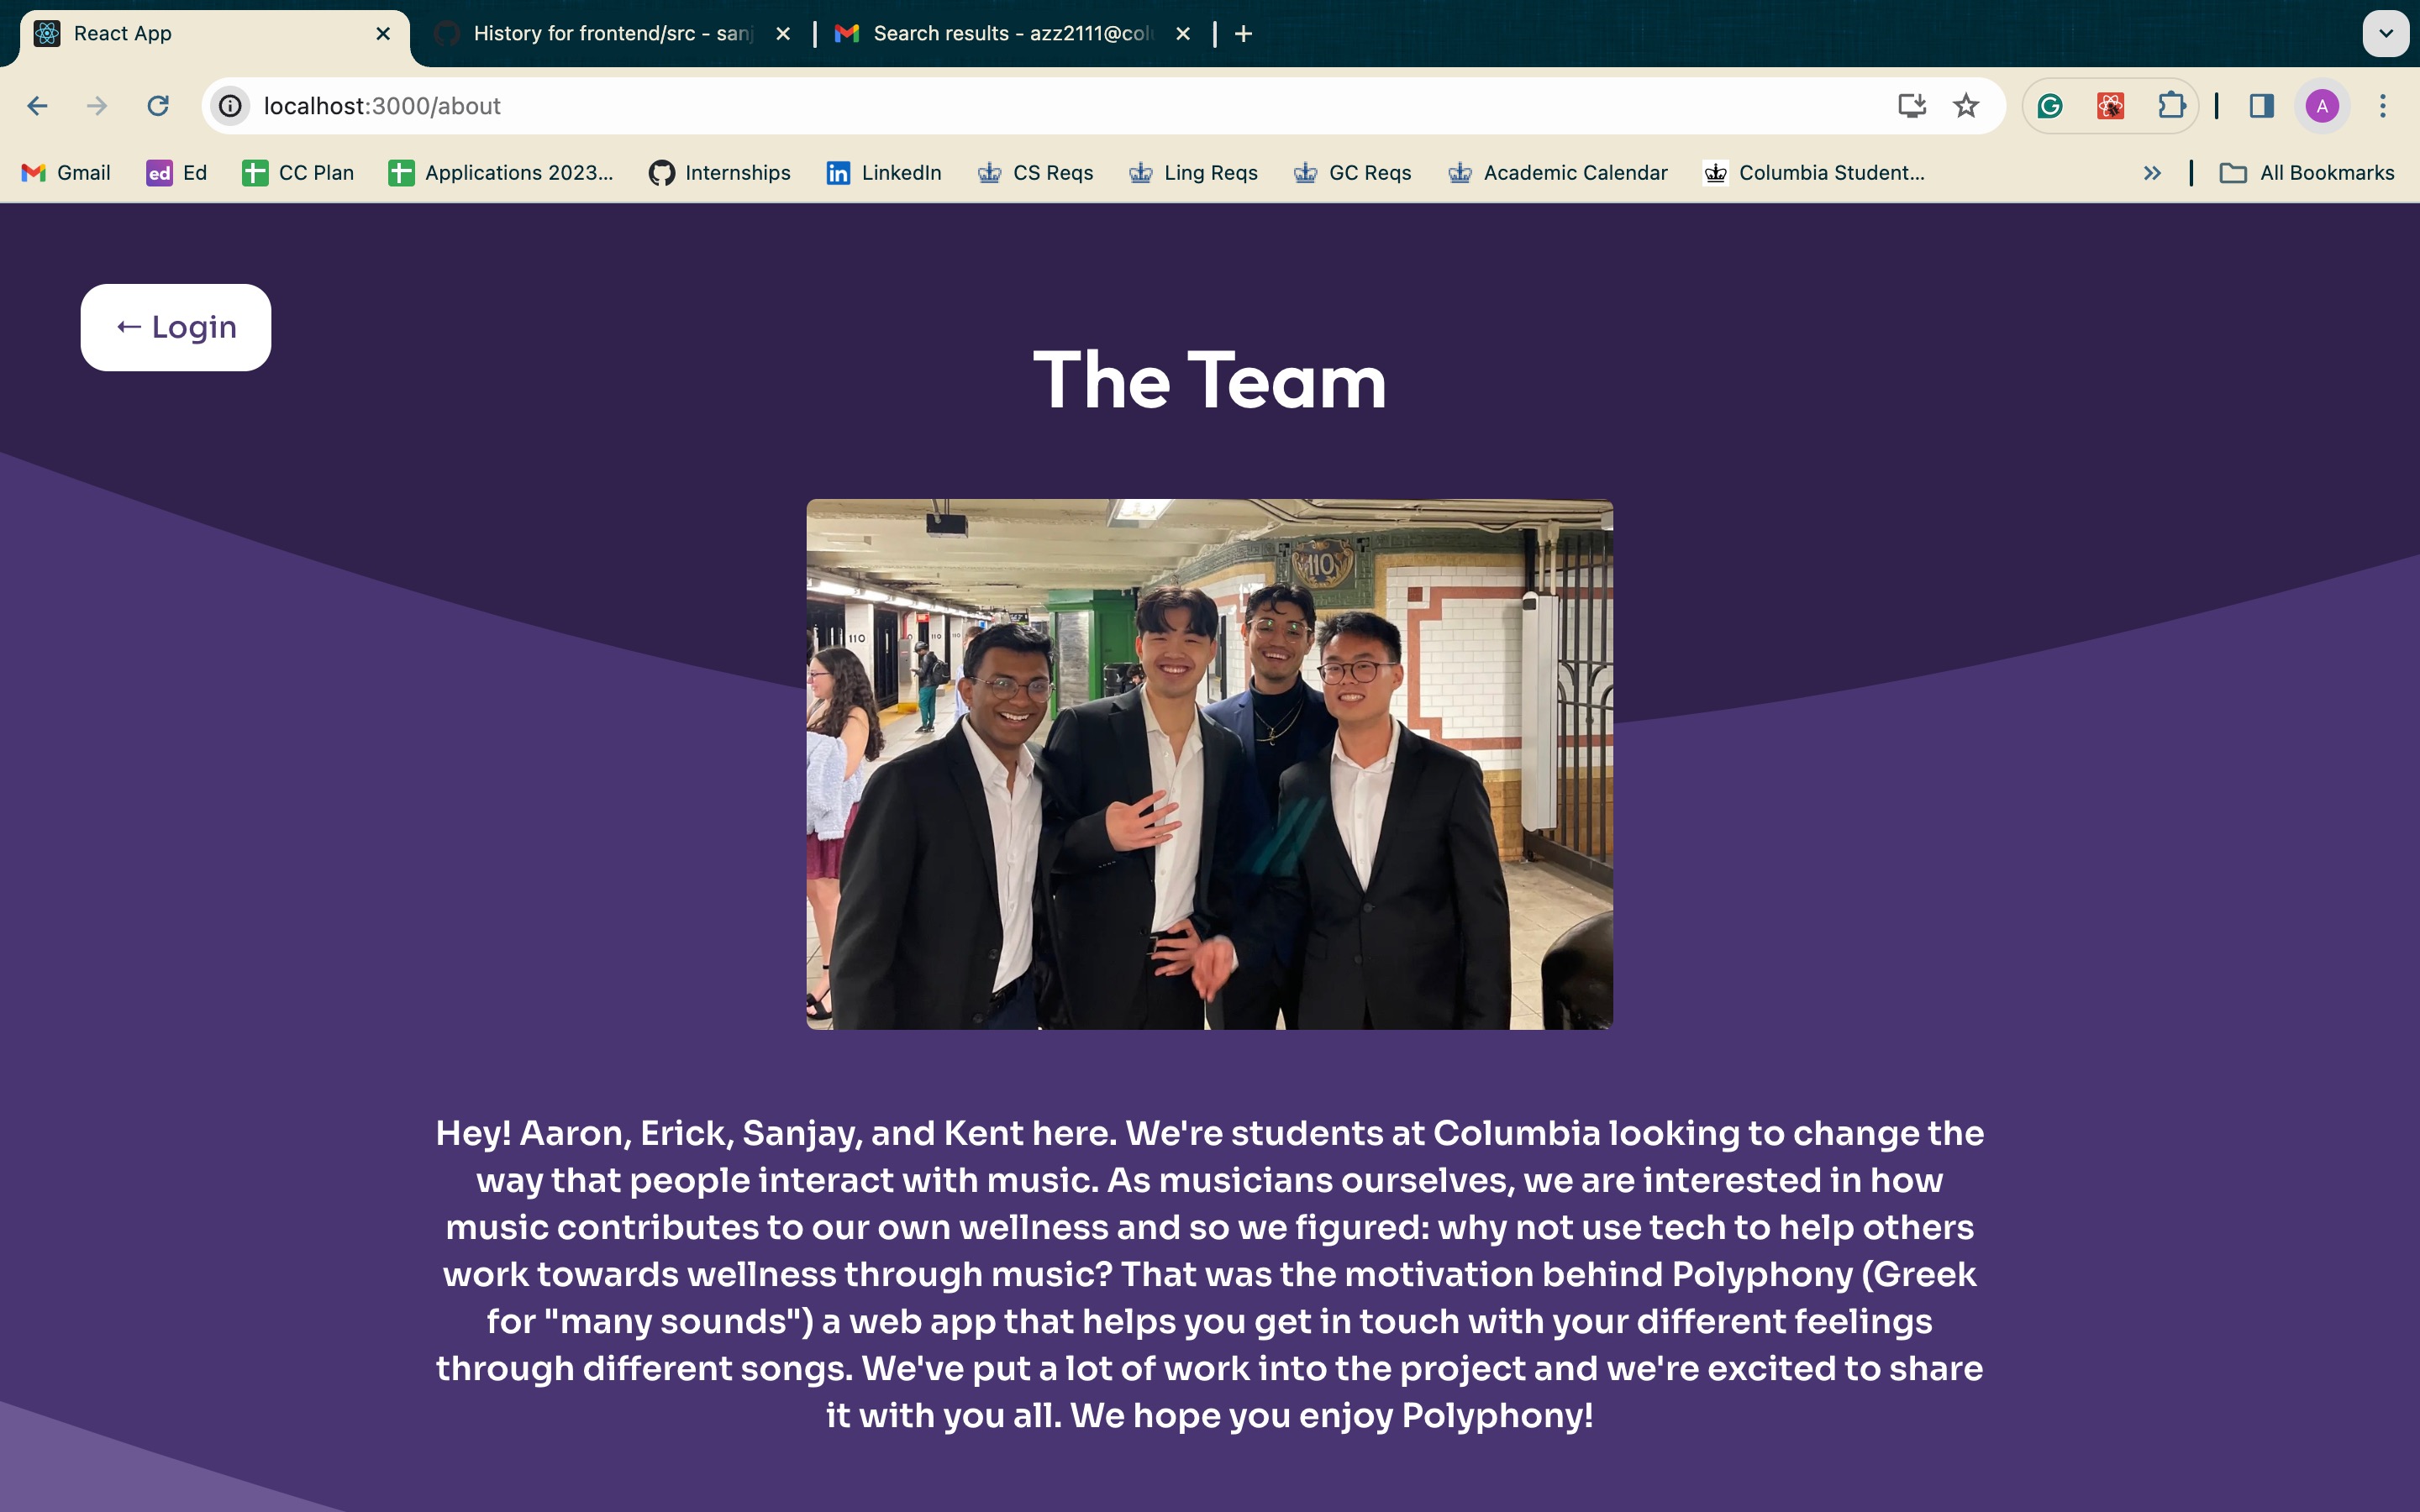Bookmark this page with the star icon
2420x1512 pixels.
tap(1966, 106)
